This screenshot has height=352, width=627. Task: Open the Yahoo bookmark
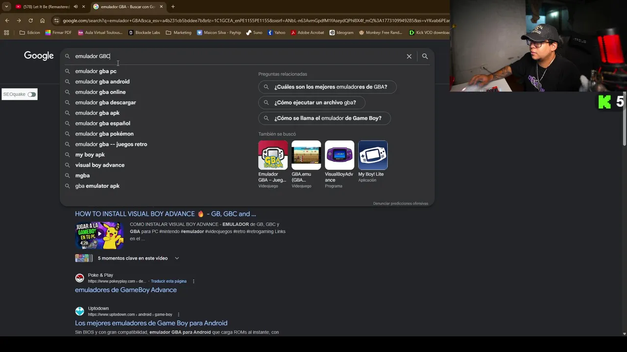click(276, 33)
